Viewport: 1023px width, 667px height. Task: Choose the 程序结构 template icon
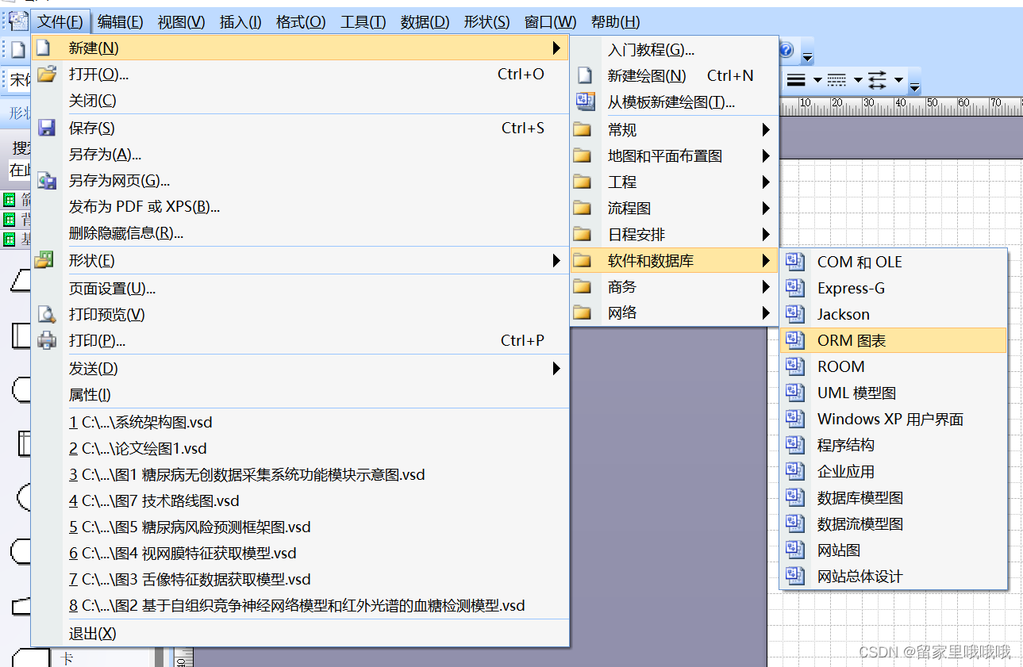[x=795, y=445]
